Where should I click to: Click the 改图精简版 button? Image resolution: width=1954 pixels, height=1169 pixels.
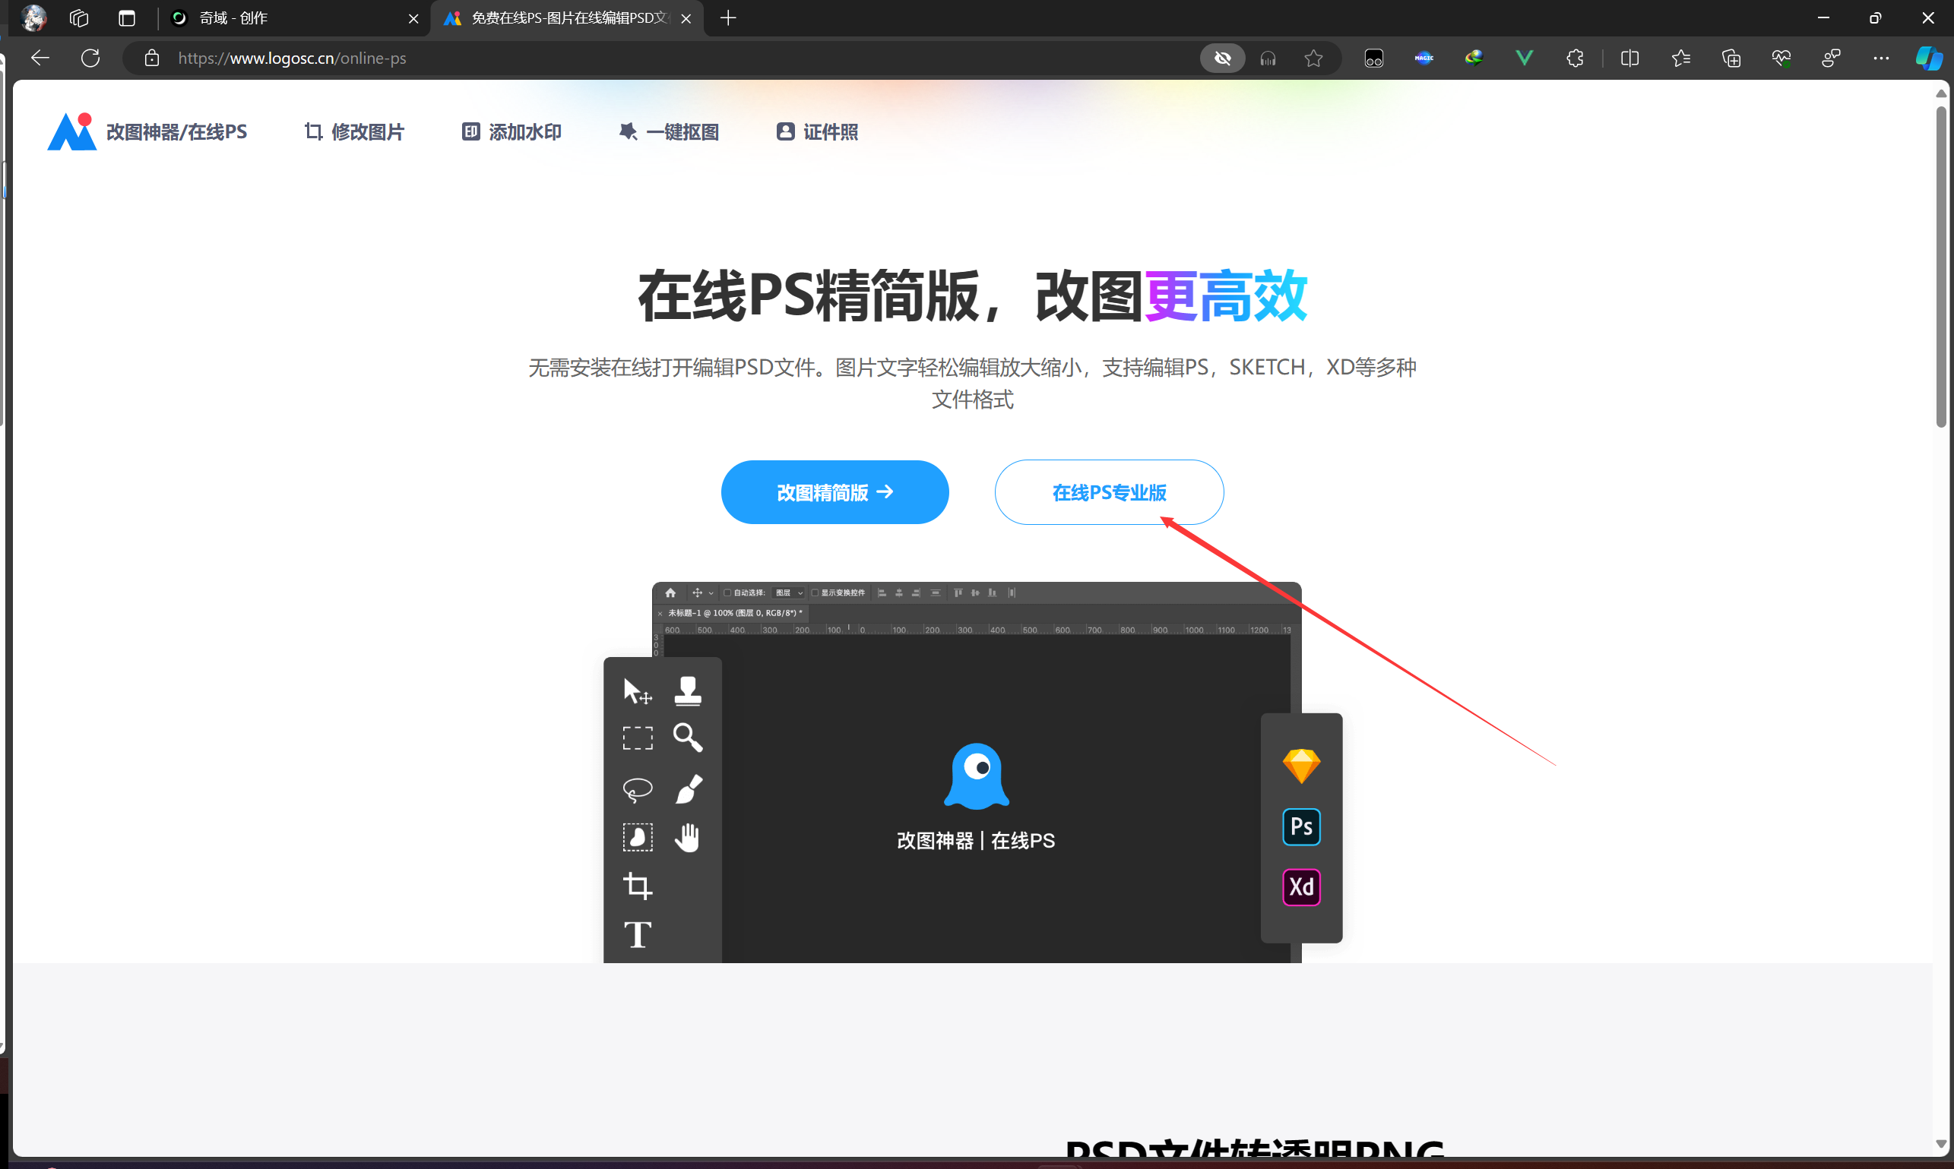point(834,492)
